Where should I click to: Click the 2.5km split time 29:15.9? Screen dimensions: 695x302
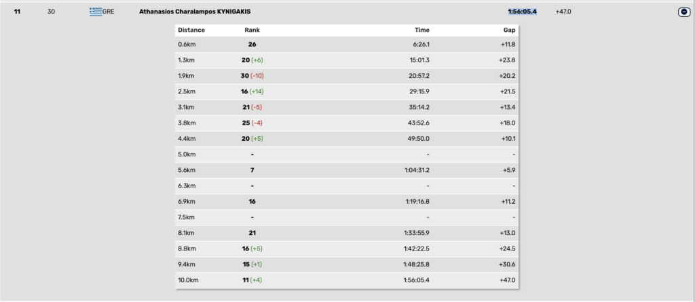(419, 91)
